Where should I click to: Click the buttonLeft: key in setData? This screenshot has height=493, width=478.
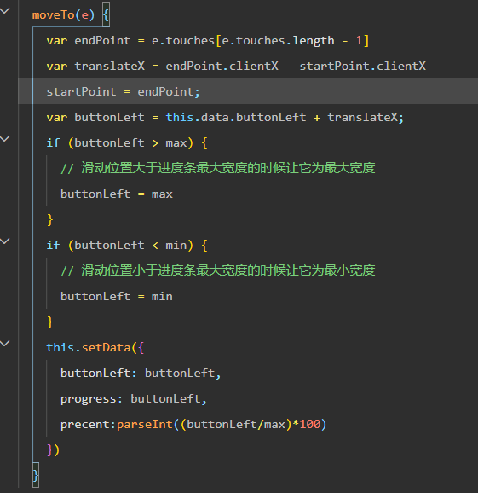(x=98, y=374)
